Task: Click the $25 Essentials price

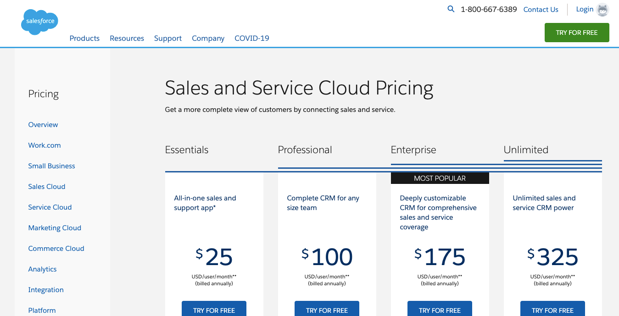Action: (x=214, y=257)
